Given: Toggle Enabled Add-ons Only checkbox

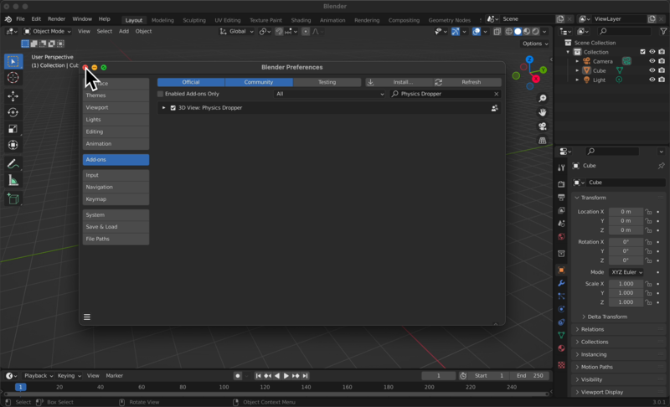Looking at the screenshot, I should pos(160,94).
